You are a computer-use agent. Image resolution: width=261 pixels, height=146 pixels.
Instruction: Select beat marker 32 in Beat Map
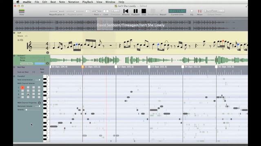coord(116,67)
